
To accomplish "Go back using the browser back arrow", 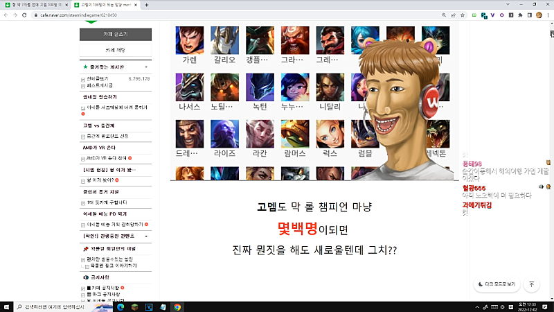I will point(6,15).
